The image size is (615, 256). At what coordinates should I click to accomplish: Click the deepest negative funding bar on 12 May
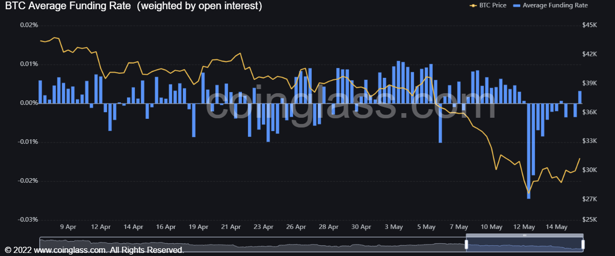pos(528,151)
